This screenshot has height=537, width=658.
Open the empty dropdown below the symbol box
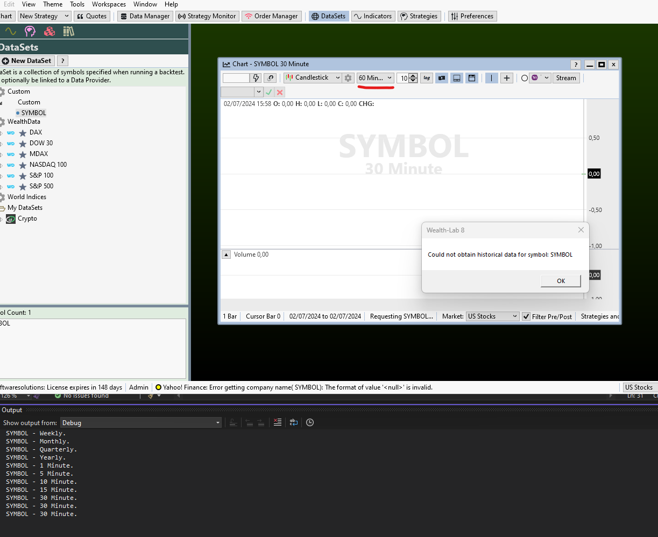click(x=242, y=92)
